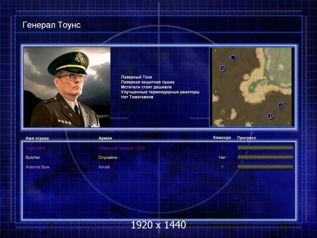Click the progress bar for Legendary
The image size is (317, 238).
click(x=265, y=148)
